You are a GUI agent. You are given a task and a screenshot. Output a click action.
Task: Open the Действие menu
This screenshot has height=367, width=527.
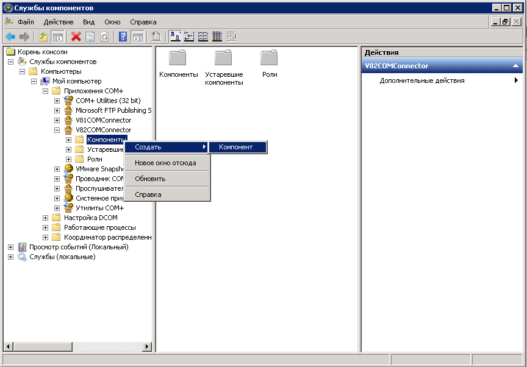point(59,22)
